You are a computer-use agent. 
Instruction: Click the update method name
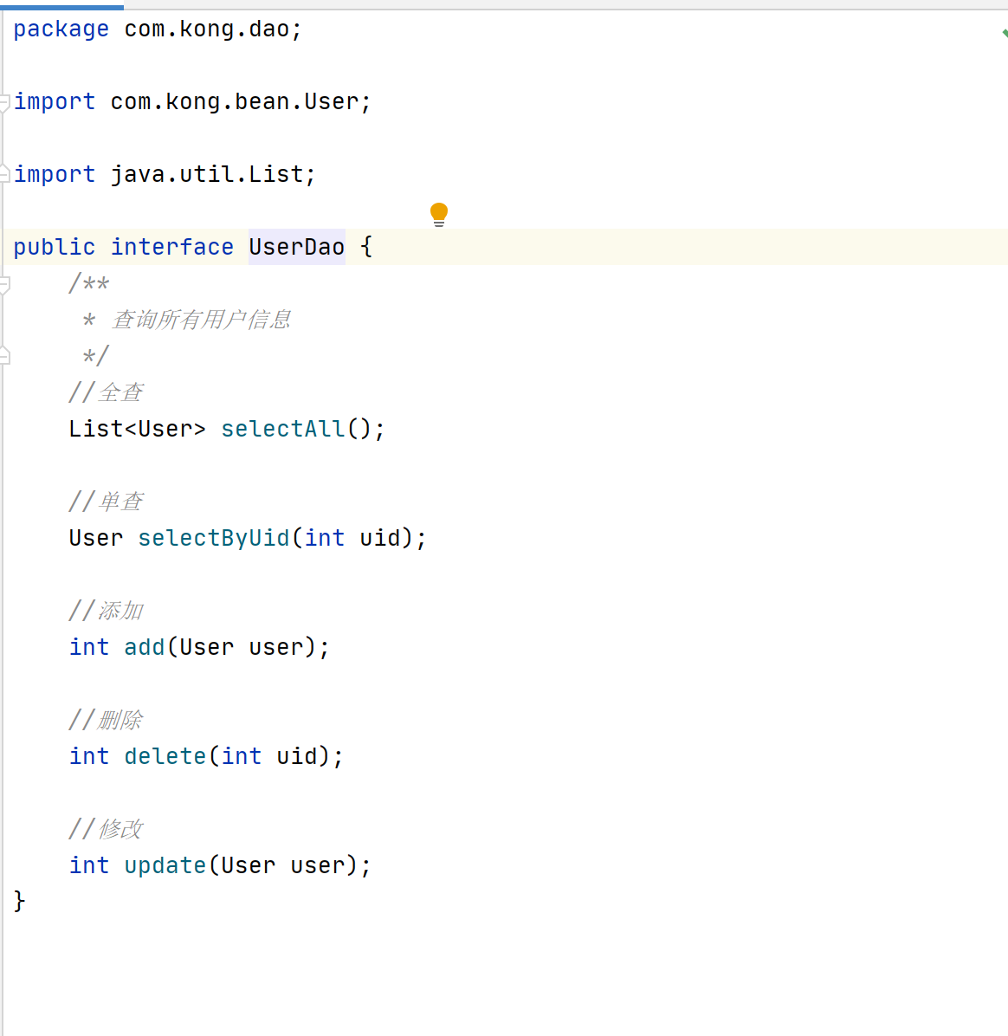[x=165, y=865]
